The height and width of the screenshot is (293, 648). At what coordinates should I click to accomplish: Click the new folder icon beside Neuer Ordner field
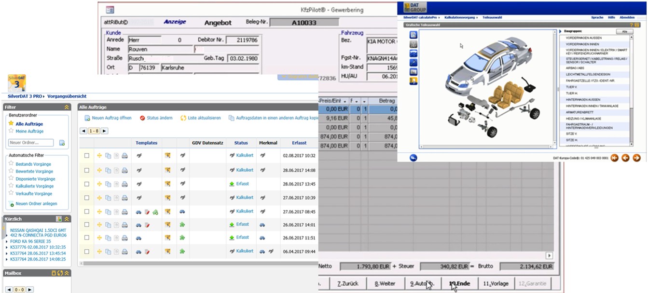pos(62,143)
